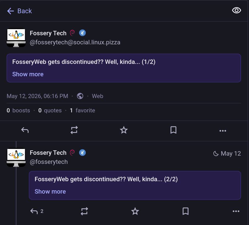249x225 pixels.
Task: Click the blue GNOME foot emoji on reply post
Action: tap(82, 153)
